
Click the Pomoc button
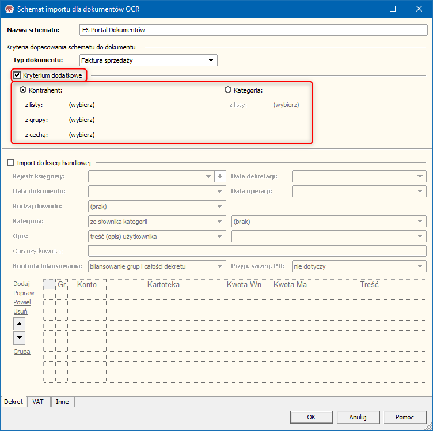(405, 417)
